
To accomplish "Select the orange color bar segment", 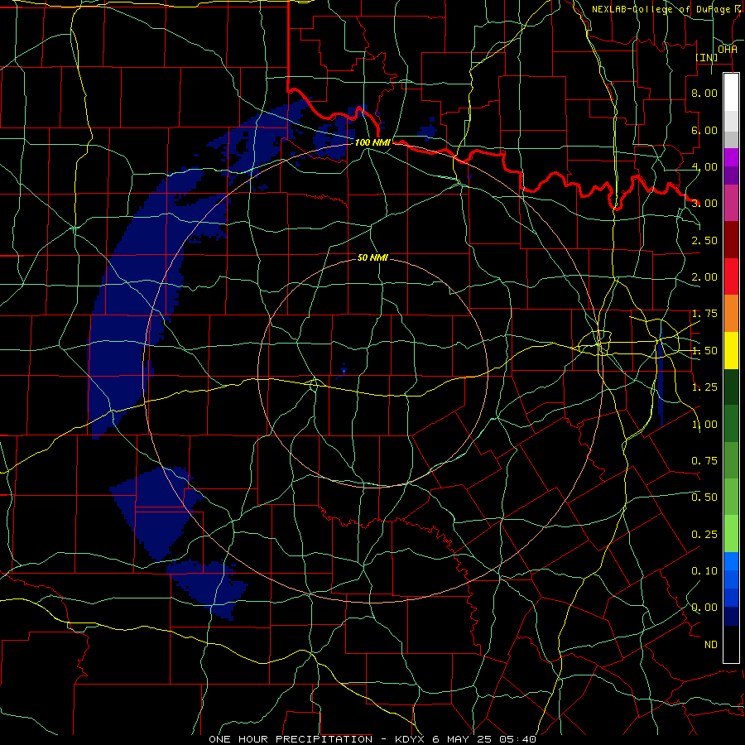I will point(731,314).
